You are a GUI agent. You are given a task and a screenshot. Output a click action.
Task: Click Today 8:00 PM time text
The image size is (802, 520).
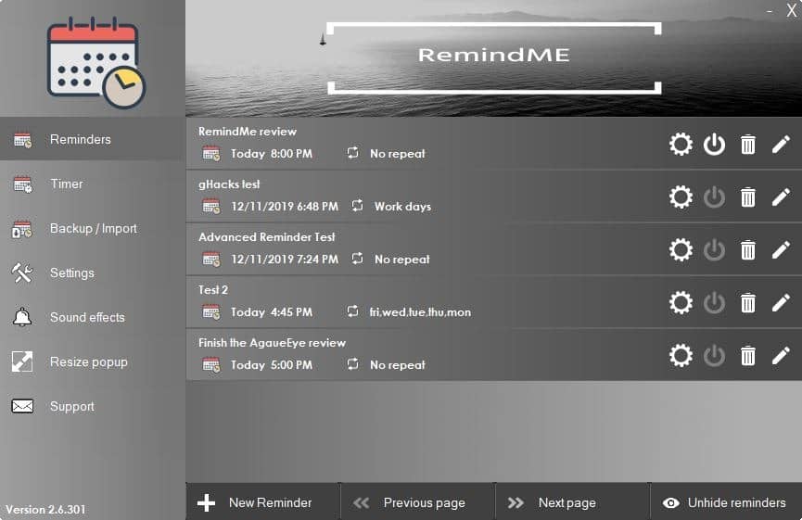(272, 153)
